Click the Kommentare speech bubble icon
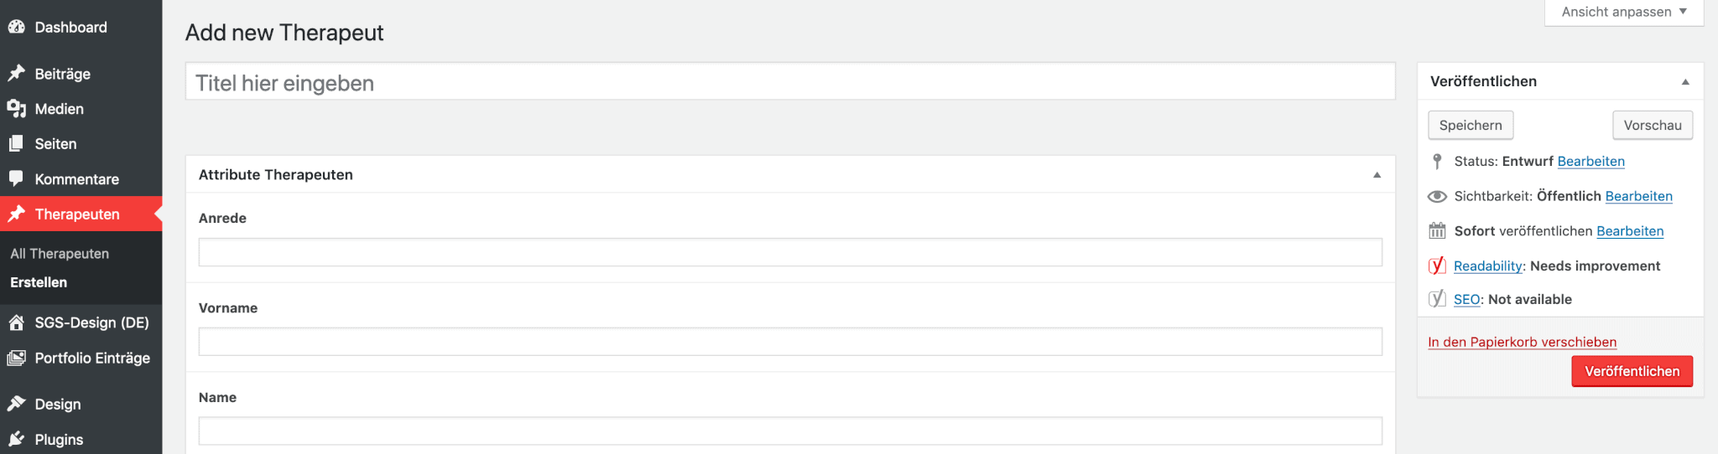 (16, 179)
